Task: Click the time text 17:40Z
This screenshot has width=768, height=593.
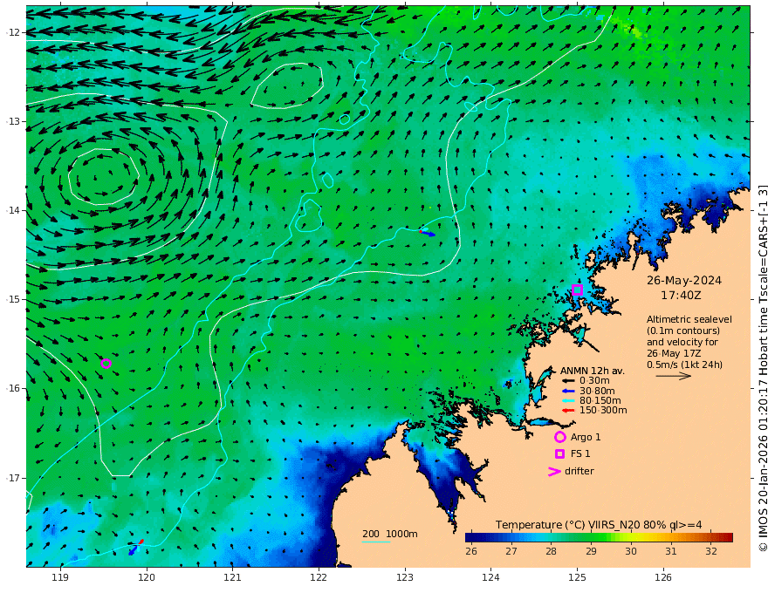Action: pyautogui.click(x=681, y=296)
